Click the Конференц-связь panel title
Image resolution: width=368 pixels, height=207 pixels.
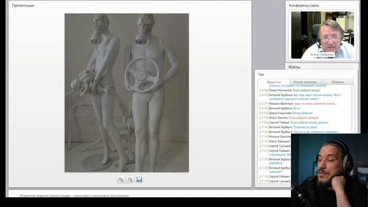[x=304, y=5]
